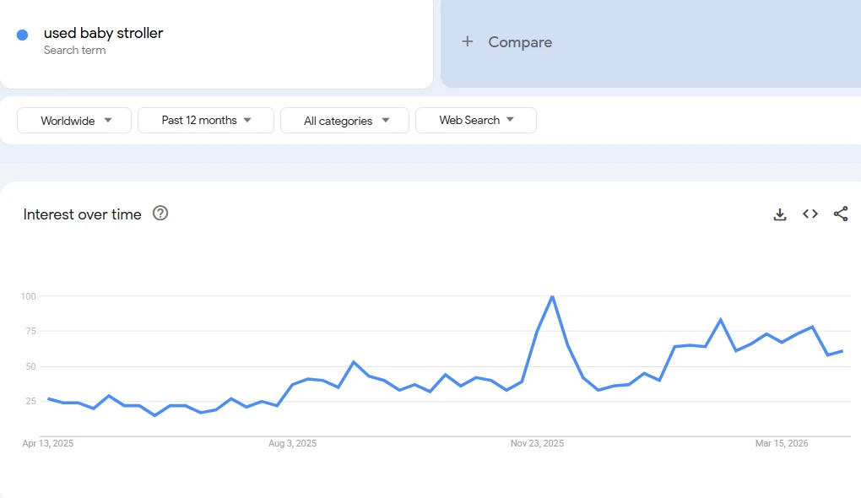Click the Search term subtitle text
Image resolution: width=861 pixels, height=498 pixels.
click(x=74, y=51)
